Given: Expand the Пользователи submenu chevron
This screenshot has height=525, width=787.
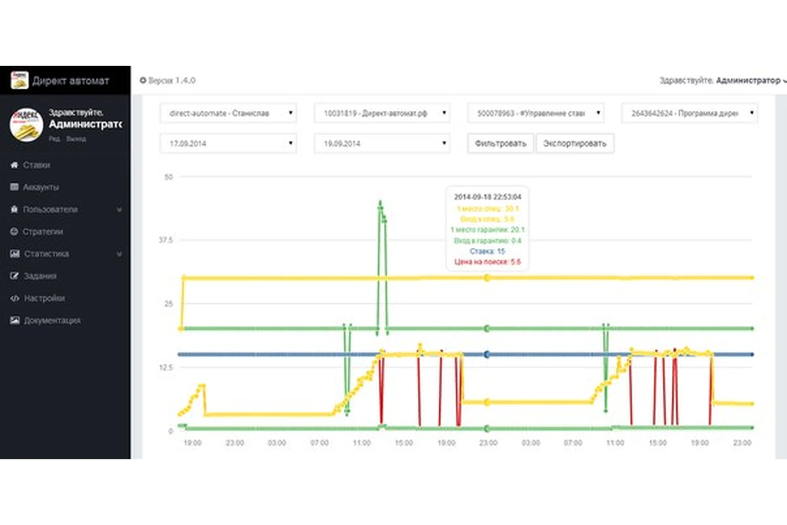Looking at the screenshot, I should tap(119, 210).
